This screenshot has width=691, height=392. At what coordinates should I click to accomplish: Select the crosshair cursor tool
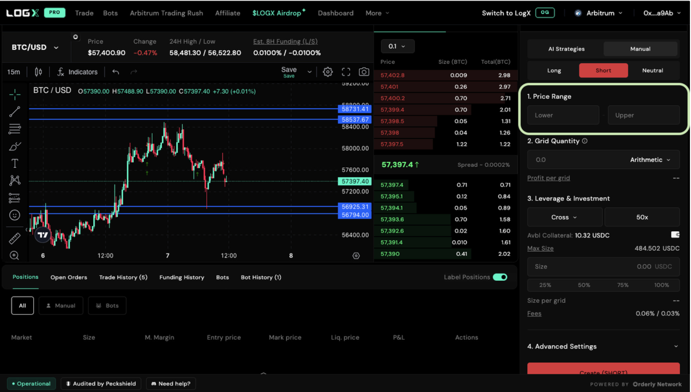tap(15, 94)
